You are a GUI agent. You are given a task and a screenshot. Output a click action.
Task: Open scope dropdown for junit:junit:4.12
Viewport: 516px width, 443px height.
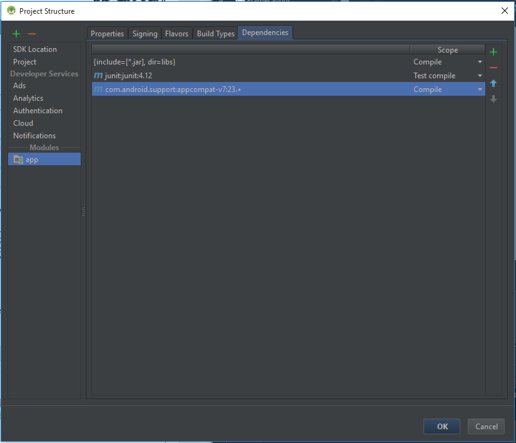pos(480,76)
